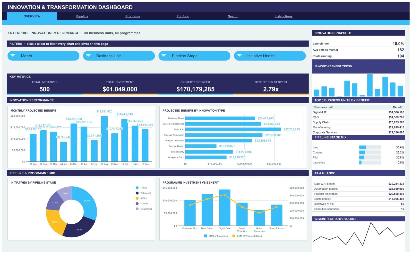Click the Initiatives at risk row
412x254 pixels.
(358, 204)
